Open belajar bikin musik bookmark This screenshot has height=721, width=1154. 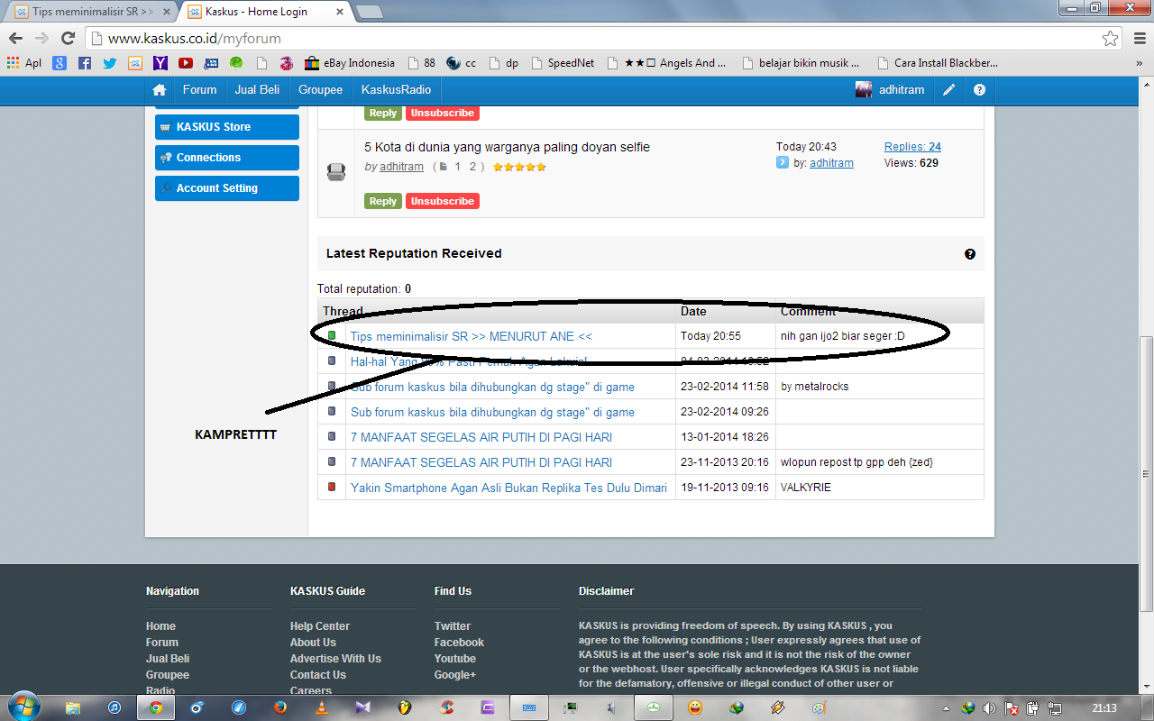click(801, 63)
